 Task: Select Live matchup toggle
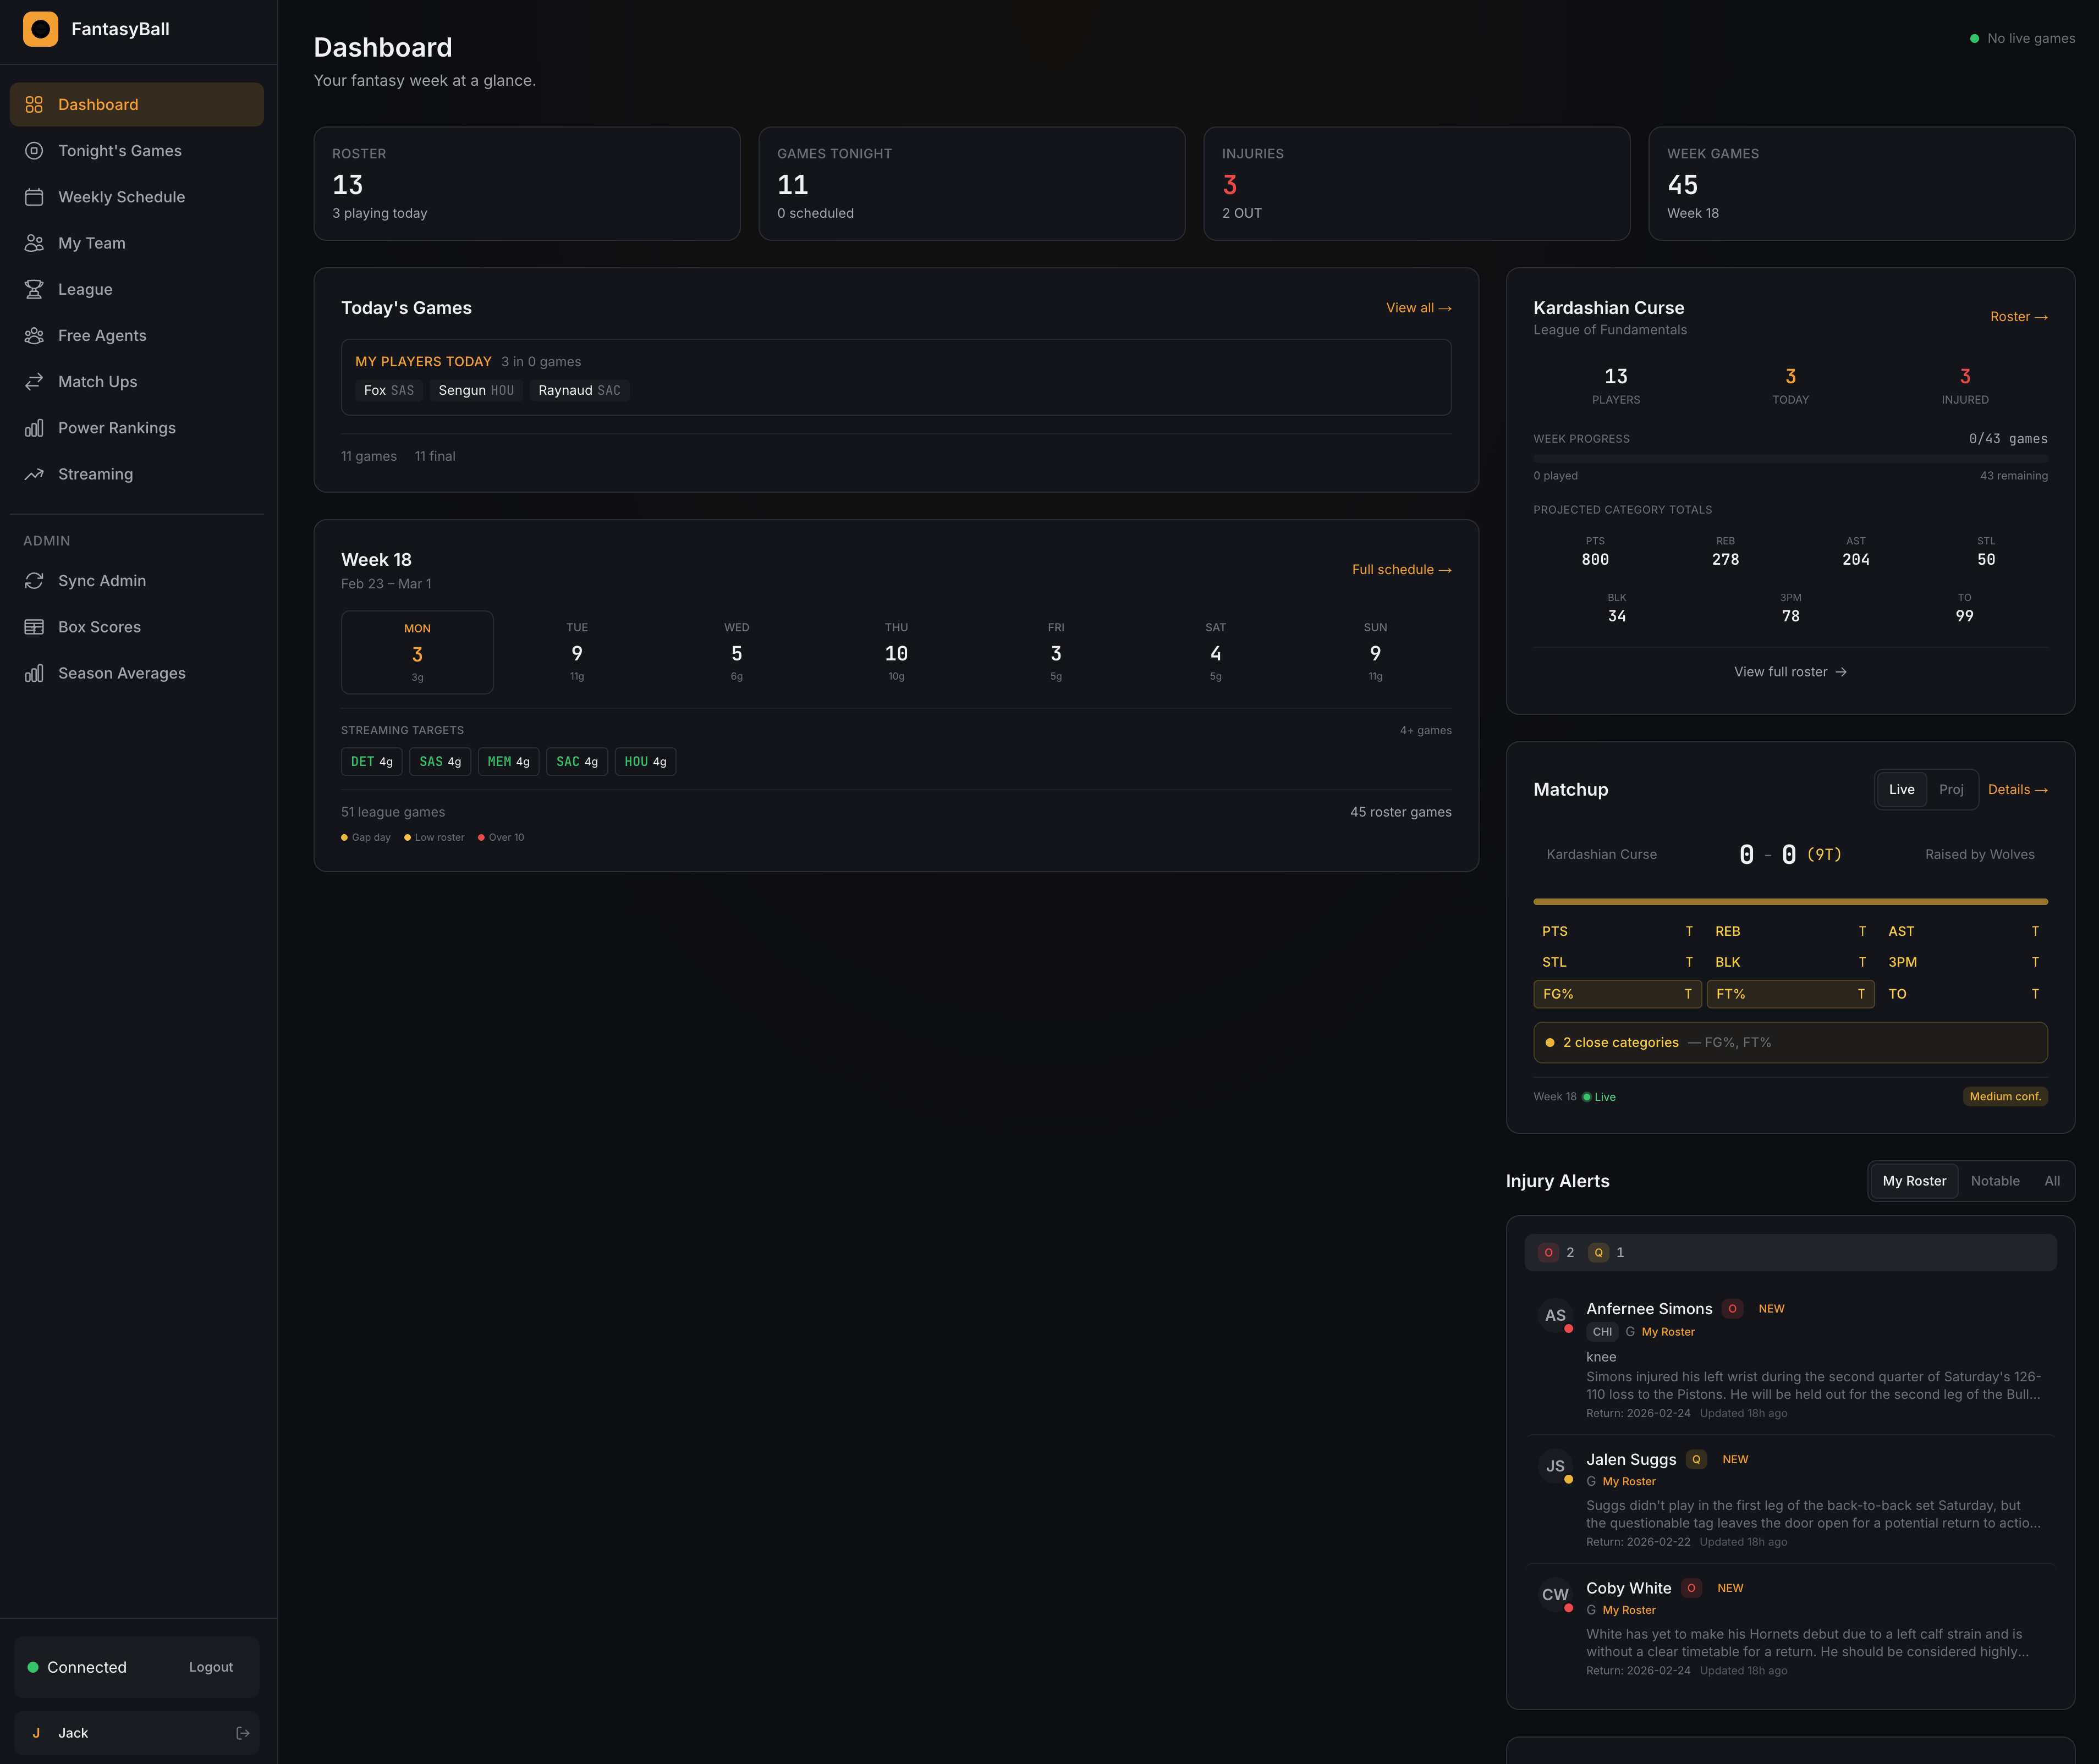tap(1901, 790)
